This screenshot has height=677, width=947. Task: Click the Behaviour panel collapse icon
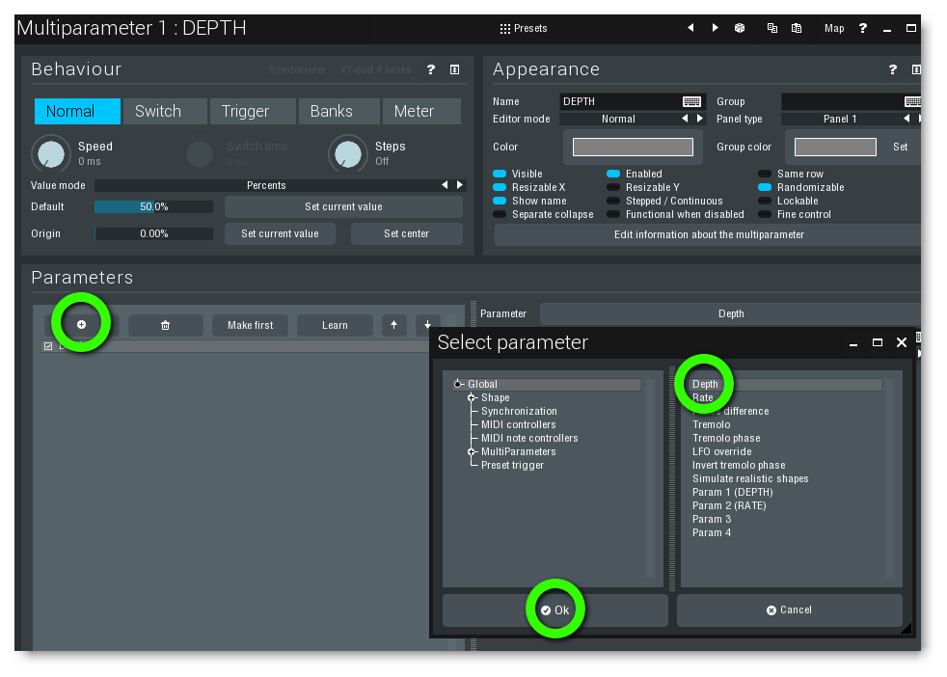pyautogui.click(x=455, y=69)
